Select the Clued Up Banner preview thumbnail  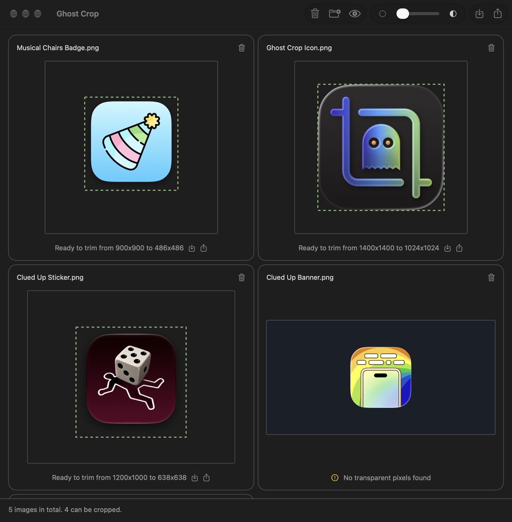(x=381, y=377)
